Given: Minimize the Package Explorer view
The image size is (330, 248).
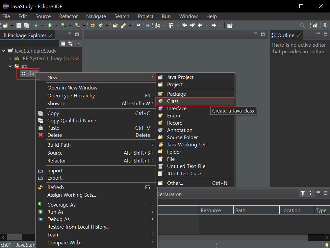Looking at the screenshot, I should point(69,34).
